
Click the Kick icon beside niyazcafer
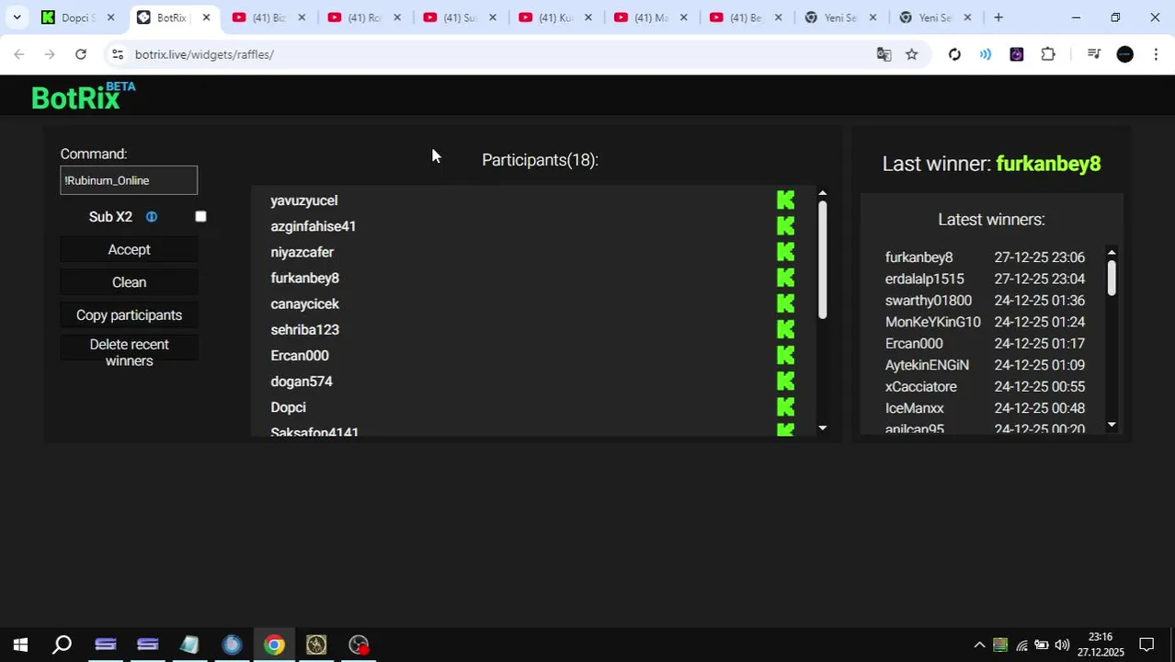[x=785, y=252]
